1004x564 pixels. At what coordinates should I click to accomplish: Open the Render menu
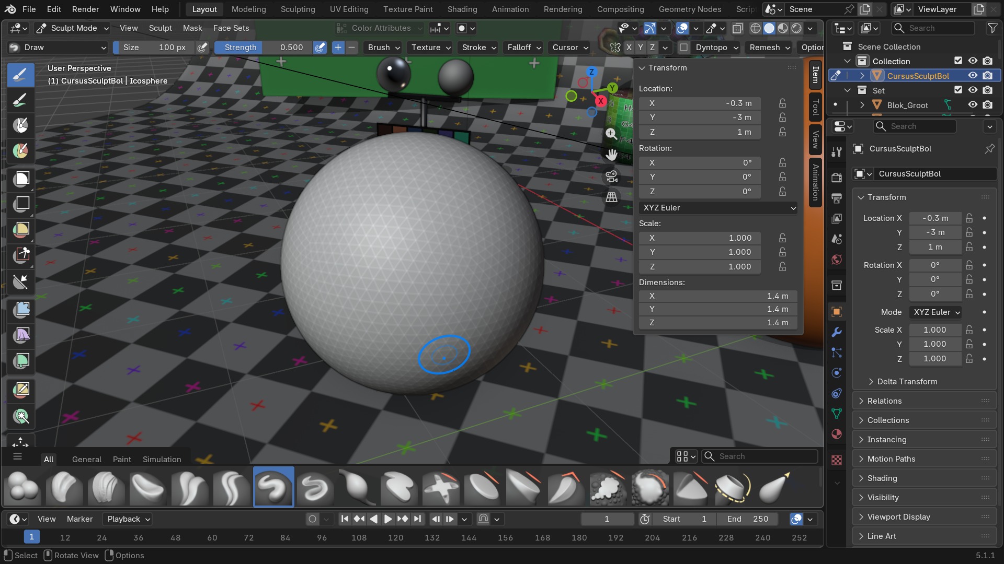(x=86, y=9)
